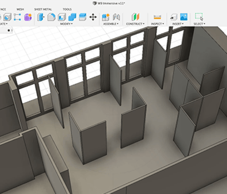The height and width of the screenshot is (194, 227).
Task: Click the purple Create Form icon
Action: coord(28,17)
